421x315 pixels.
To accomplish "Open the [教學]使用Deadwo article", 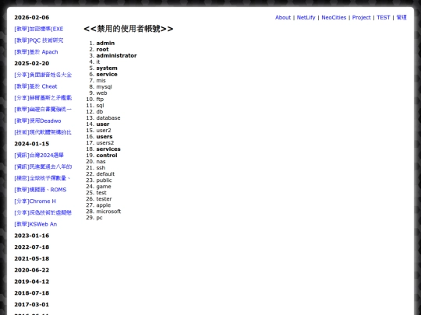I will pos(37,121).
